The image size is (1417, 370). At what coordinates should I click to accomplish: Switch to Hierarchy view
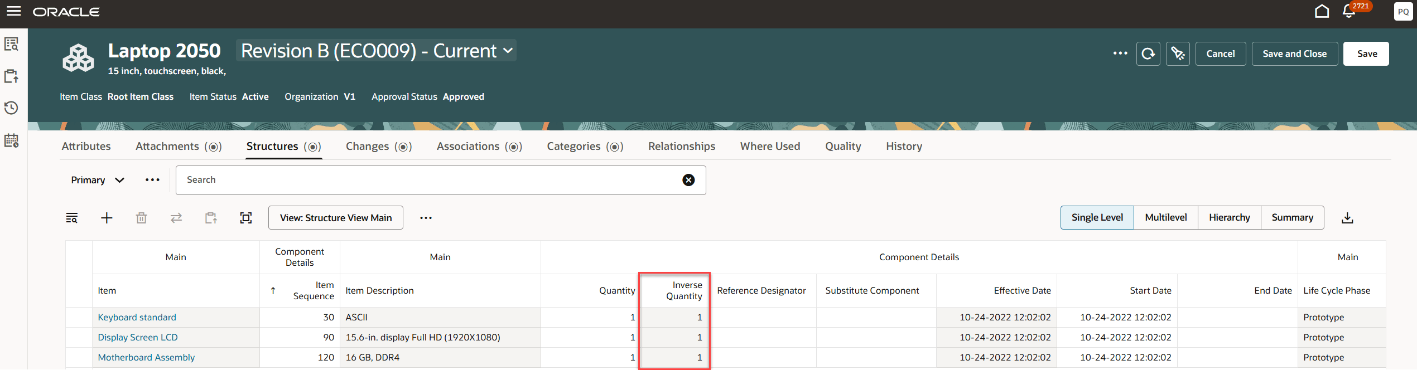tap(1230, 217)
